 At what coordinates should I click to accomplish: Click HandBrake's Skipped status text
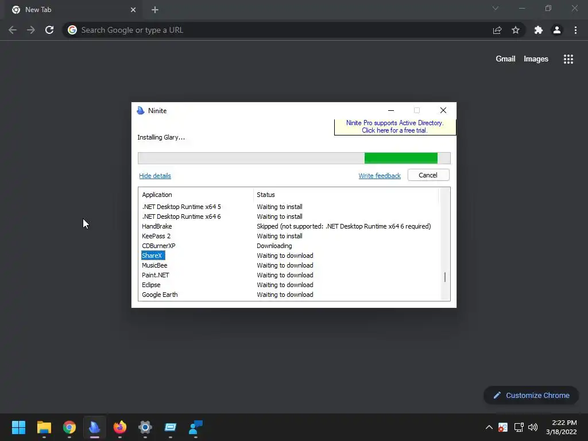click(x=344, y=226)
